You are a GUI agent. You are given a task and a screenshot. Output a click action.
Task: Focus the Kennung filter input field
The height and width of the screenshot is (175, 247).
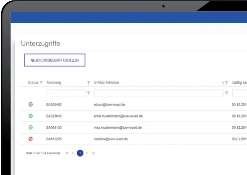pos(66,93)
